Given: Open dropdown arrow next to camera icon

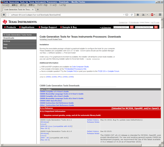Looking at the screenshot, I should pyautogui.click(x=147, y=15).
